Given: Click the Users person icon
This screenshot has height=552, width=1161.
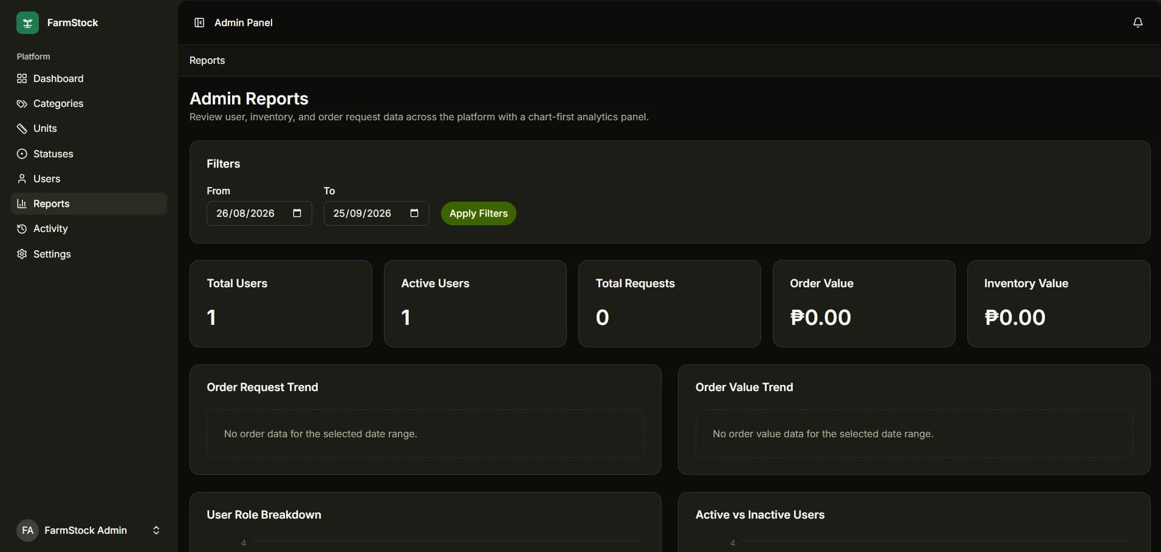Looking at the screenshot, I should (22, 179).
